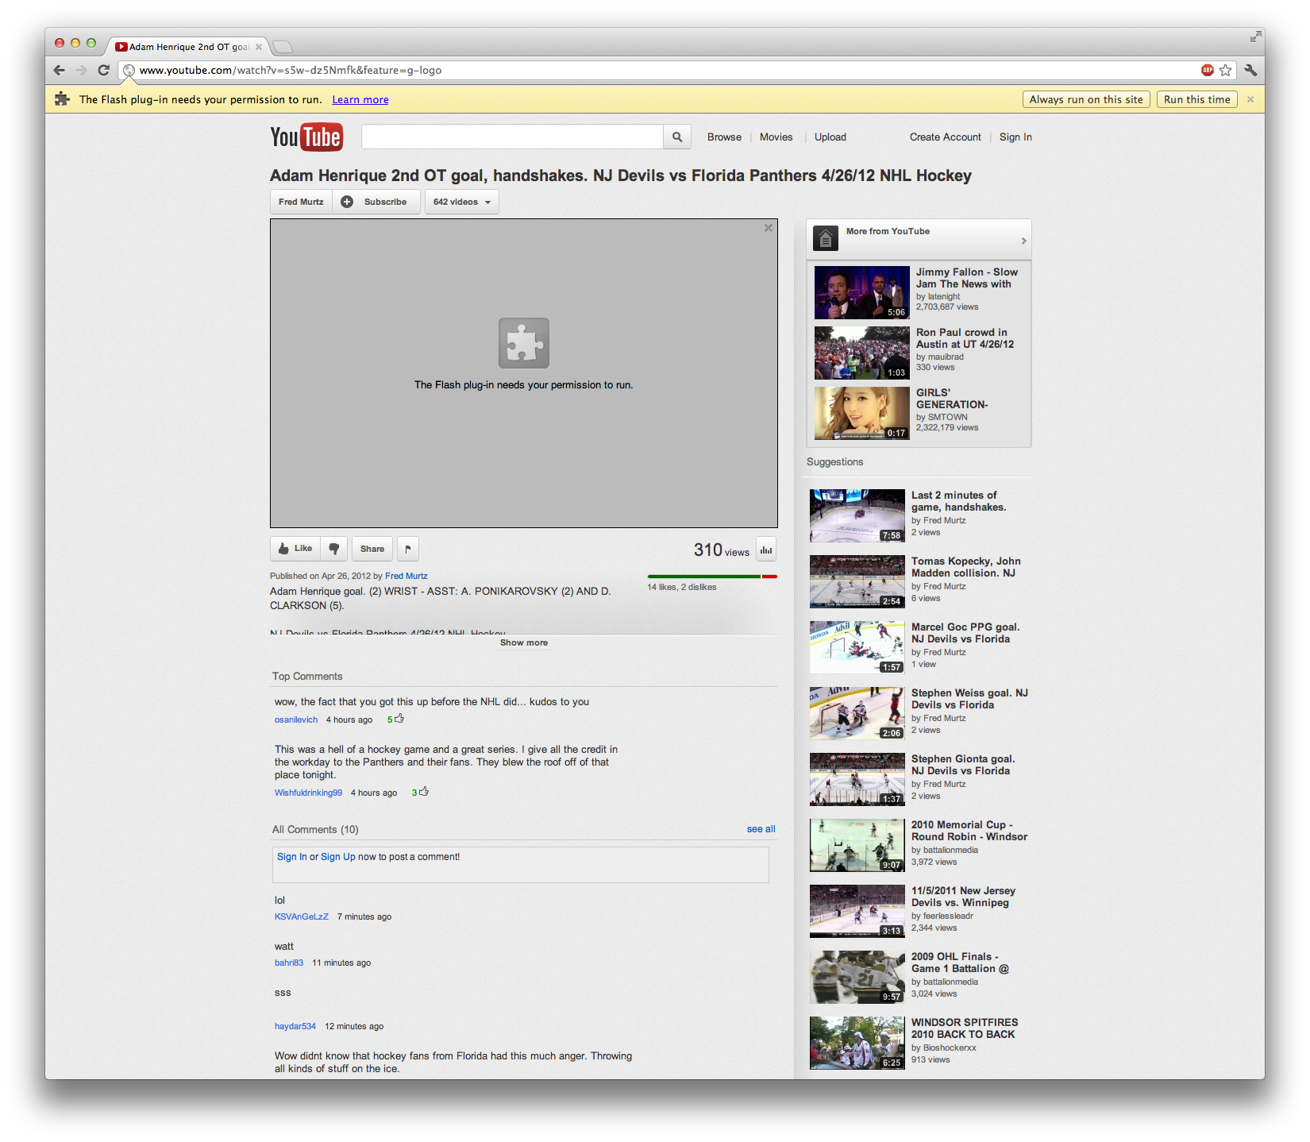Expand the More from YouTube arrow
This screenshot has height=1142, width=1310.
pyautogui.click(x=1024, y=241)
